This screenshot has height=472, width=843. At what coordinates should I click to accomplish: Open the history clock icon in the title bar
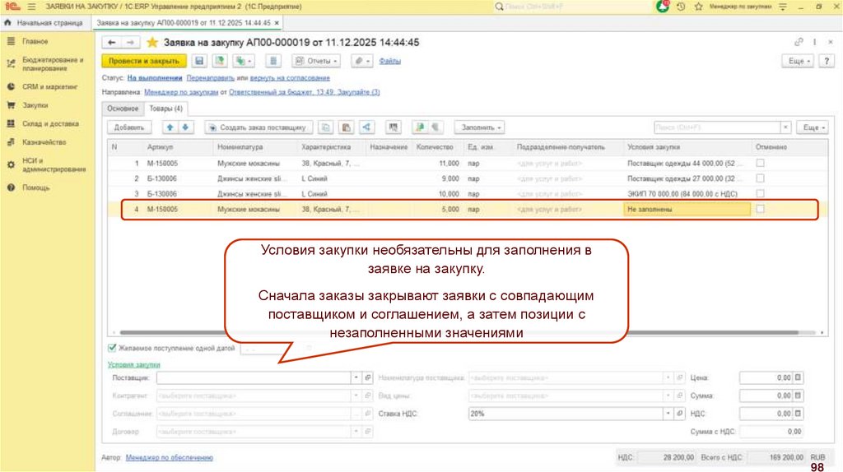click(681, 7)
